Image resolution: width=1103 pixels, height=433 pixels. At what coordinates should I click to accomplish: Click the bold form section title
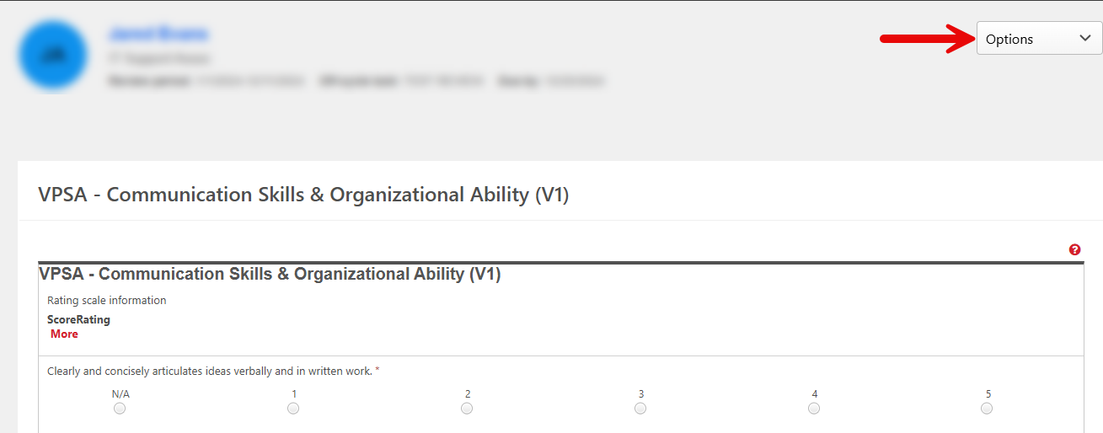tap(270, 274)
